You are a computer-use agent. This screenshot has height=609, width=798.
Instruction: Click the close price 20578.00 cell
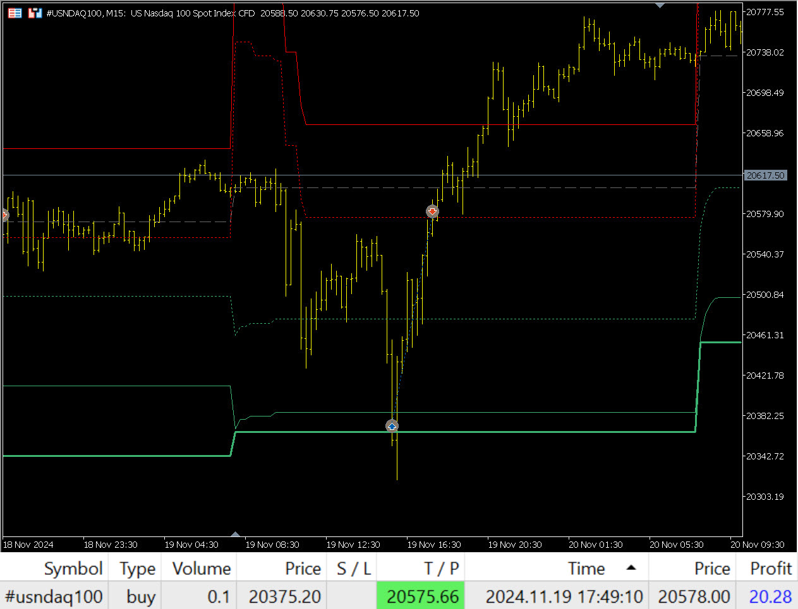pyautogui.click(x=694, y=596)
